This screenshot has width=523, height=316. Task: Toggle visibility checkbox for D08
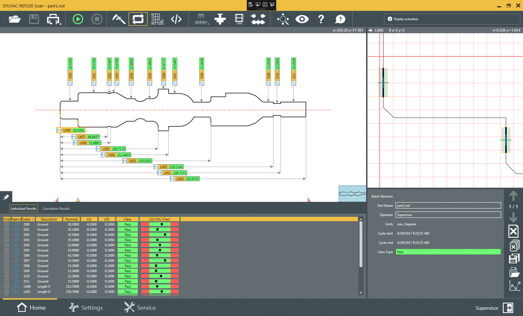pos(7,266)
